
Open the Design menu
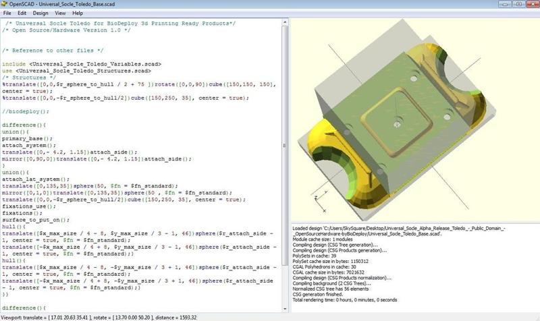pos(40,13)
